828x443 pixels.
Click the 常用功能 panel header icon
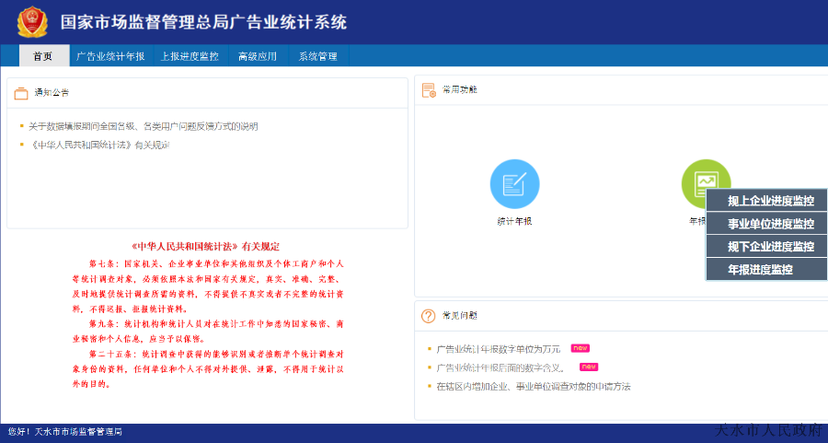point(429,90)
